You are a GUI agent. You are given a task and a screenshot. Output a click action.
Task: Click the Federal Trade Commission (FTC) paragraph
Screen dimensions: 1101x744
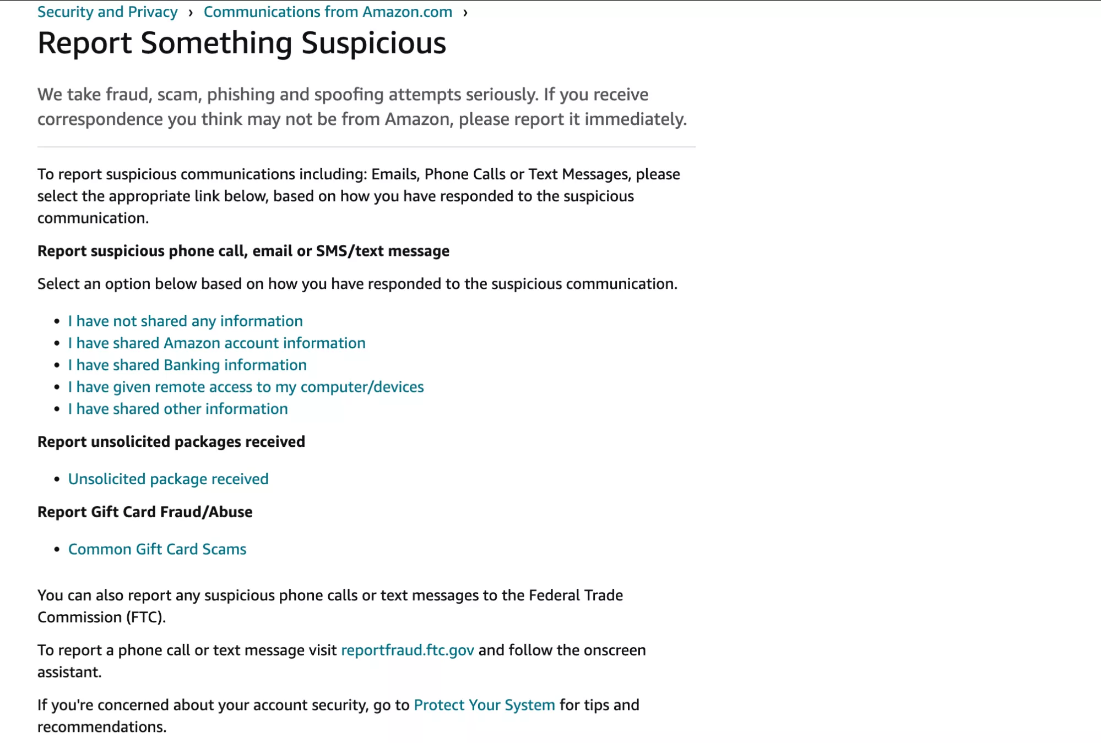[330, 606]
